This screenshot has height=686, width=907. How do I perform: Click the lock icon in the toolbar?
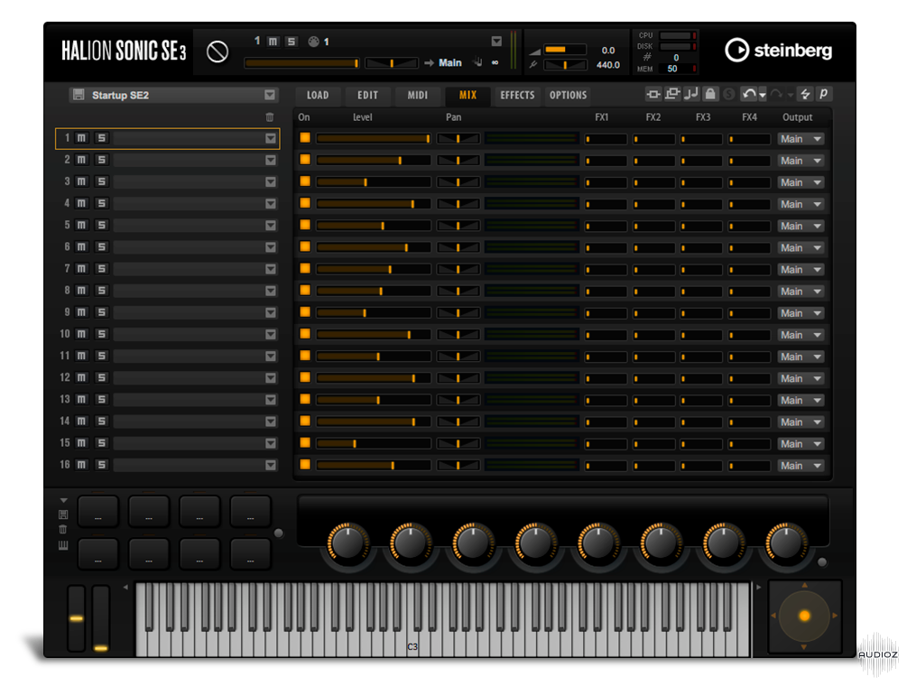click(710, 95)
